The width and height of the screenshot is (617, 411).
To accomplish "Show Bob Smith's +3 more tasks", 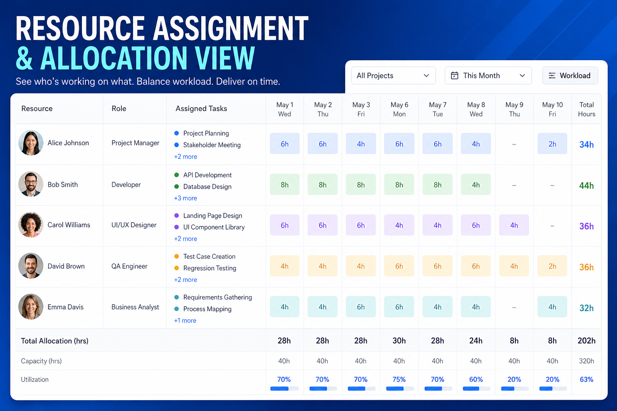I will (x=186, y=198).
